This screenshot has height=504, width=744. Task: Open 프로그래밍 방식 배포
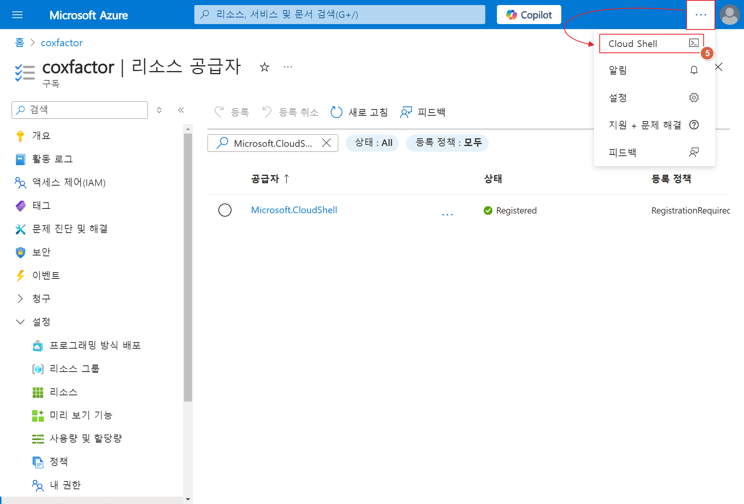[95, 346]
